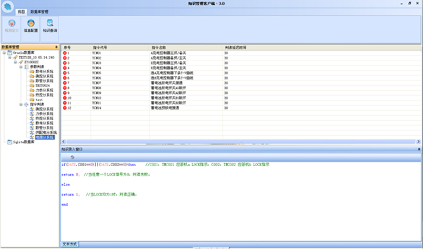Click the red status icon of row 1
Viewport: 423px width, 249px height.
(65, 53)
